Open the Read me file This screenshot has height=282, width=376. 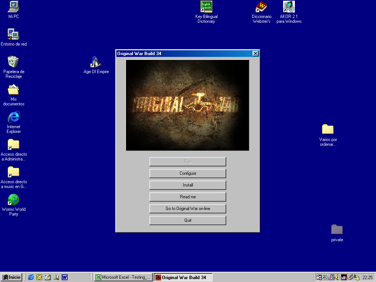pyautogui.click(x=188, y=197)
